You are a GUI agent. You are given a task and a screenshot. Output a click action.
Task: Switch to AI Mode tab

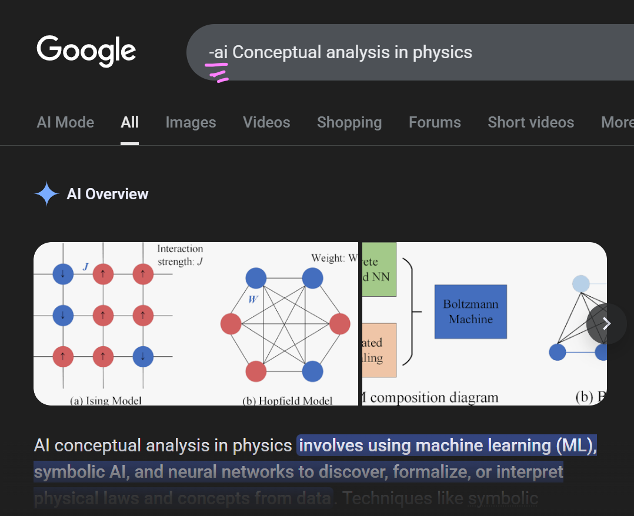click(x=65, y=122)
